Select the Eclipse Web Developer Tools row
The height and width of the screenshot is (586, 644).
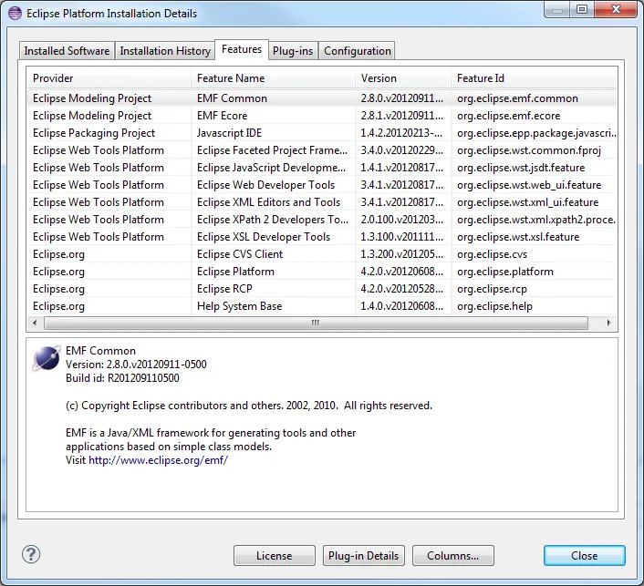coord(322,185)
